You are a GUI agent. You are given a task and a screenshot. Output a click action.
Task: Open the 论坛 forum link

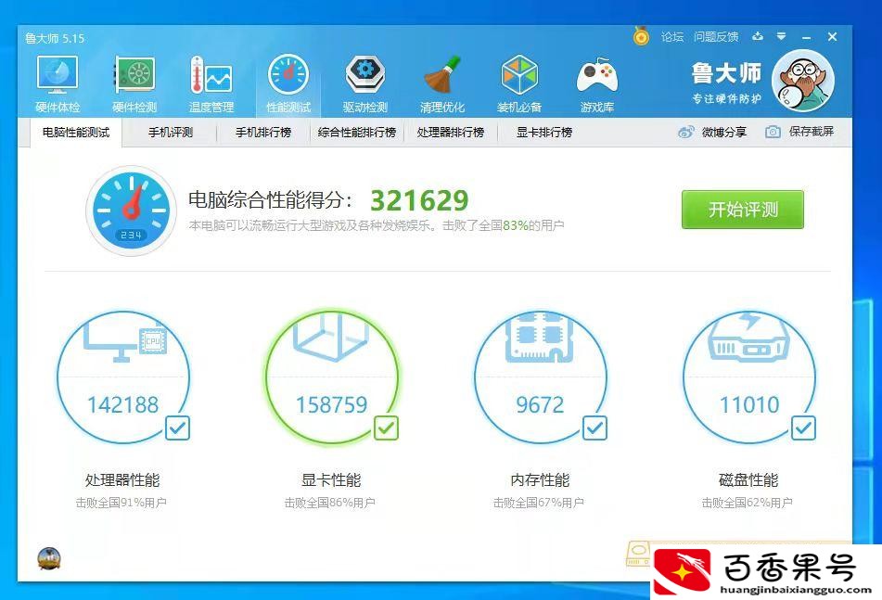pyautogui.click(x=672, y=37)
